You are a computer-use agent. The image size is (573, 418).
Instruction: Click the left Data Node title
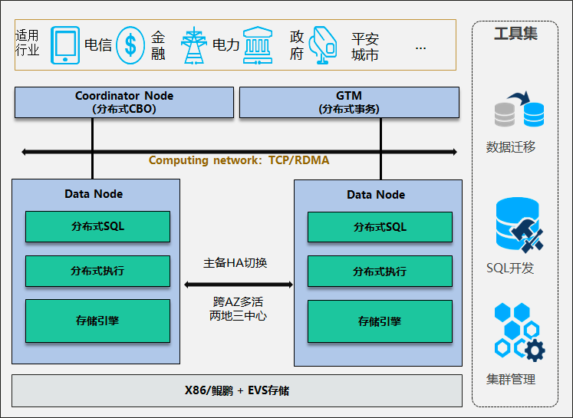click(x=94, y=193)
